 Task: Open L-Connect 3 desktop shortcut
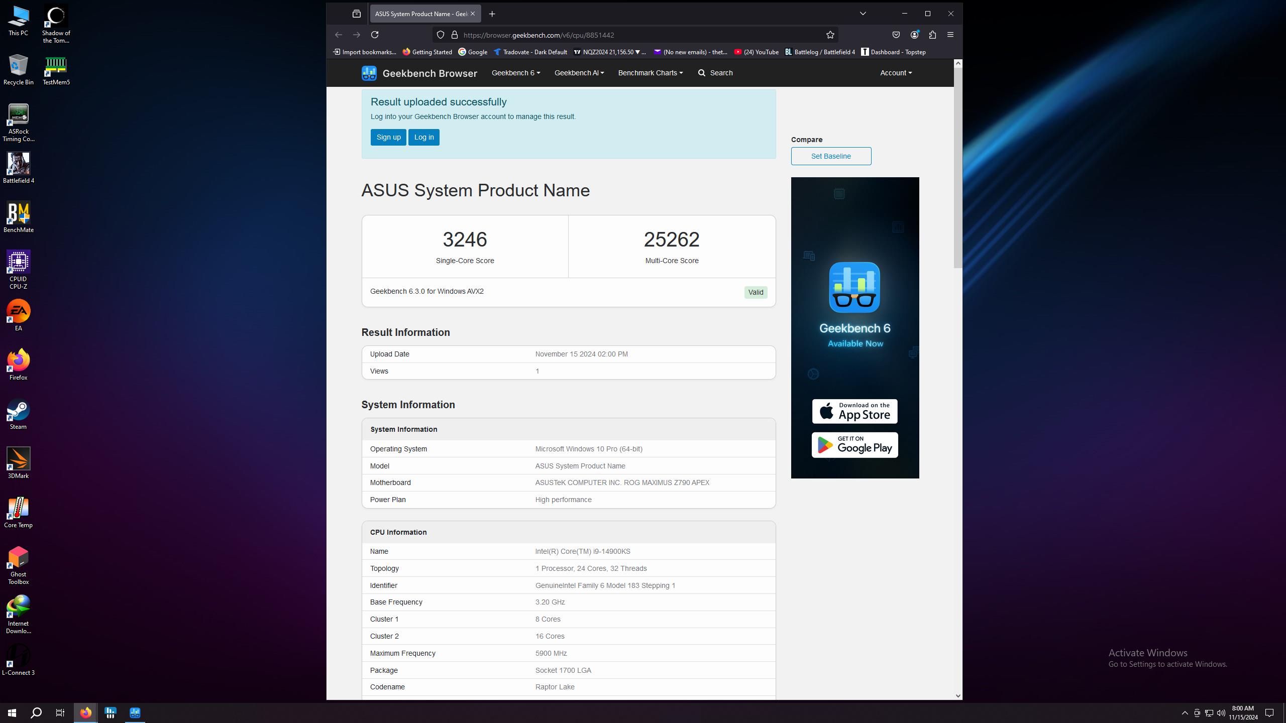pyautogui.click(x=18, y=660)
